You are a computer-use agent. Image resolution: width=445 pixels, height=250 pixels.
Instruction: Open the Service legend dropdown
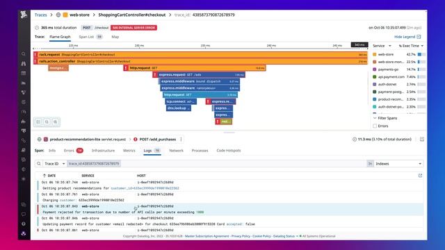(382, 46)
